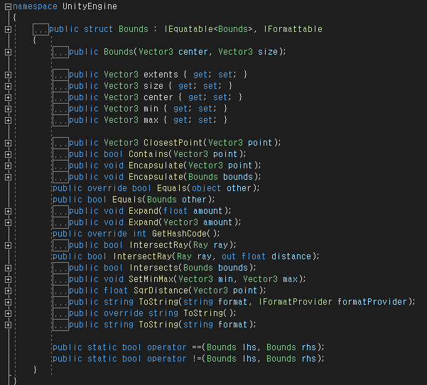Click the ellipsis box before center property

pyautogui.click(x=60, y=97)
